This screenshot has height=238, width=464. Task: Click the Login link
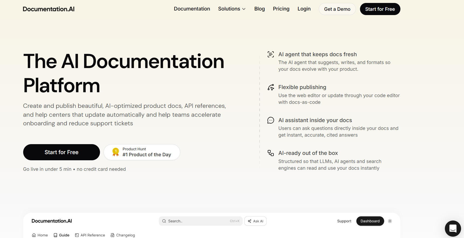tap(304, 9)
